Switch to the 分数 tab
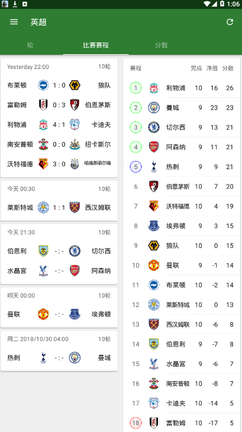 point(161,45)
